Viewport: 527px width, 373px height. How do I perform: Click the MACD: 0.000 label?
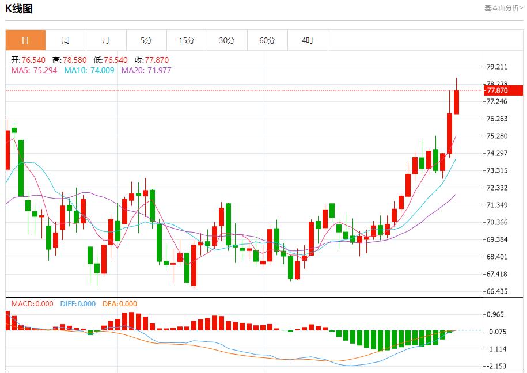click(32, 303)
